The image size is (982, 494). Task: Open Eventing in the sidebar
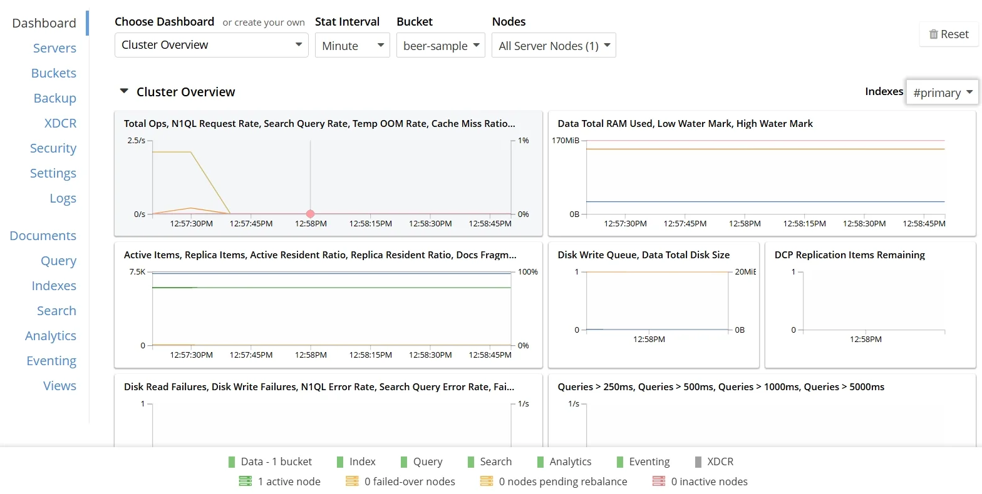(51, 361)
